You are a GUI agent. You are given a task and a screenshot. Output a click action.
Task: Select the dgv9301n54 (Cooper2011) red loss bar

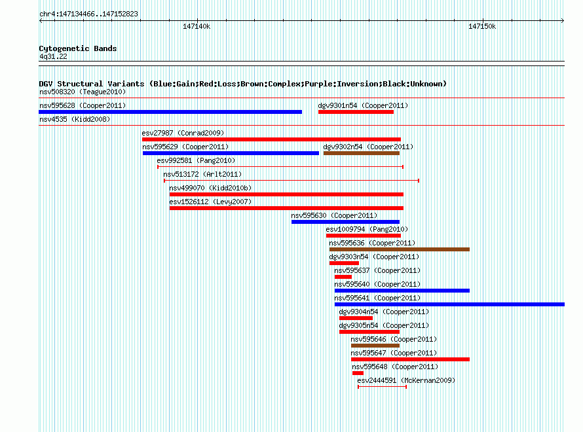click(356, 112)
